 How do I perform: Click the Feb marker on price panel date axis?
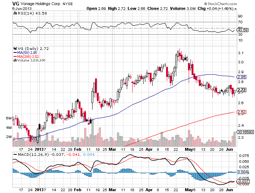click(x=78, y=149)
